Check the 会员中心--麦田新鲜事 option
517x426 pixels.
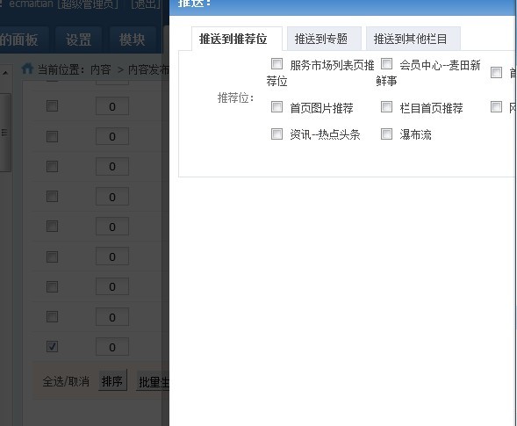386,64
